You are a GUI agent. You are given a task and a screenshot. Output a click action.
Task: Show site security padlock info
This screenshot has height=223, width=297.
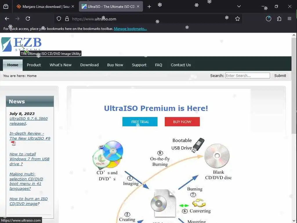(67, 19)
